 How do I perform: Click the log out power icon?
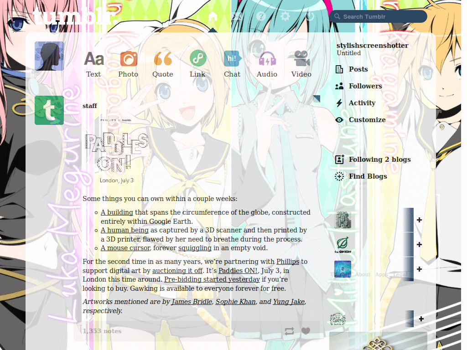pyautogui.click(x=310, y=16)
